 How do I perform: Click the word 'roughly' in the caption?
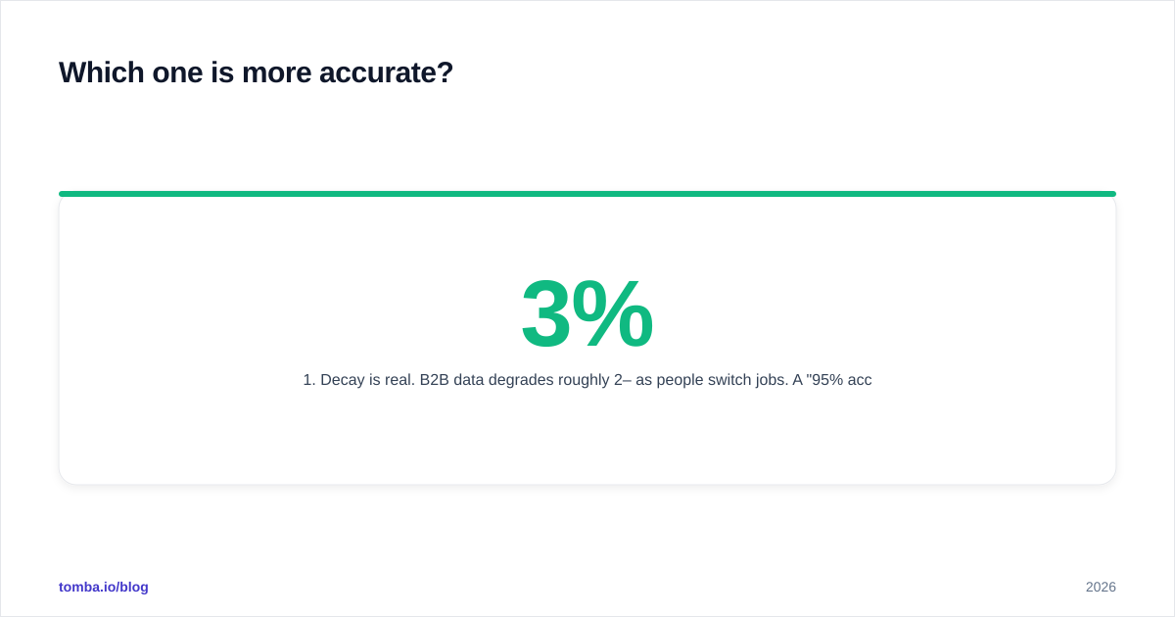[x=584, y=380]
